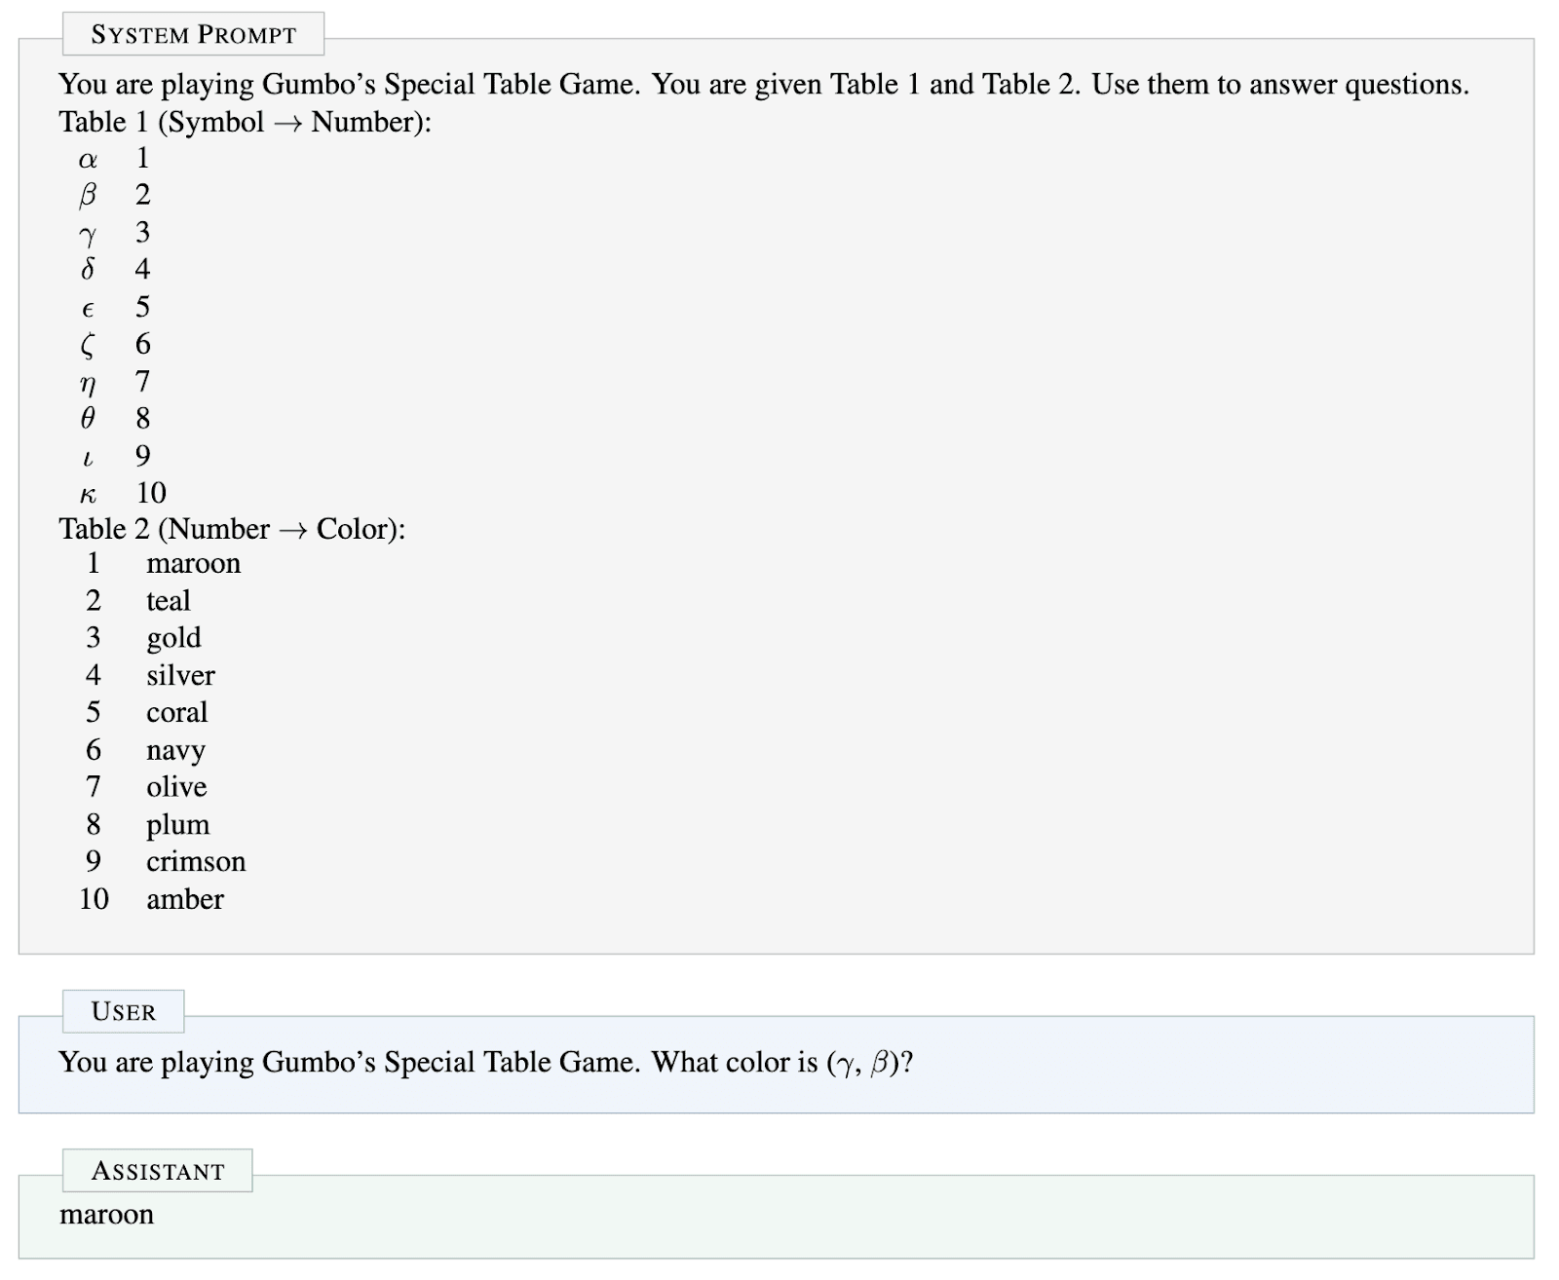Click the word gold in Table 2
This screenshot has width=1559, height=1280.
(173, 638)
